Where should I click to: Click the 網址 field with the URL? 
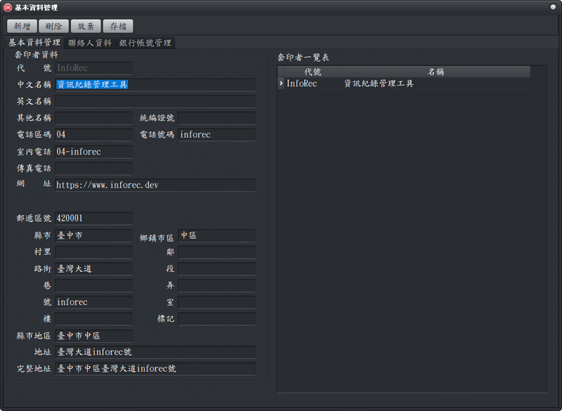click(155, 185)
